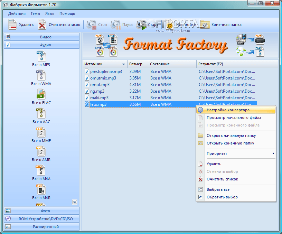Choose the Все в FLAC icon

41,94
